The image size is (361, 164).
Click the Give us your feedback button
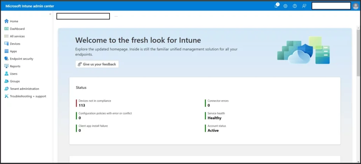click(97, 64)
